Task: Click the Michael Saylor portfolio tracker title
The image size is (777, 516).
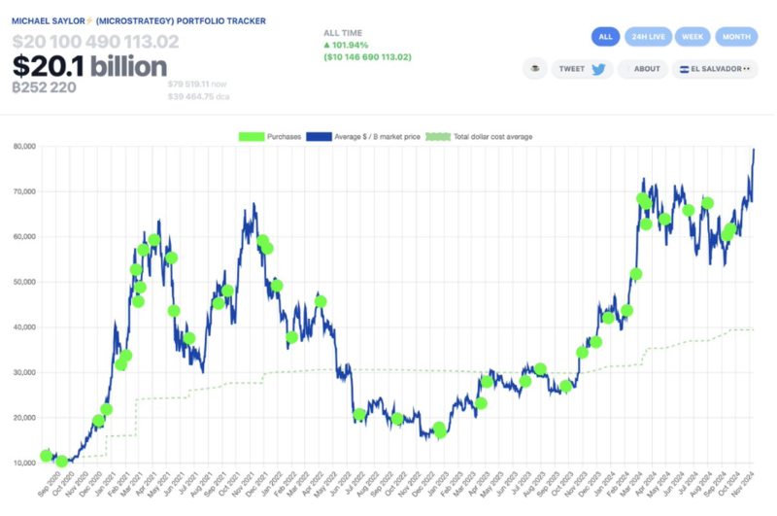Action: (x=139, y=20)
